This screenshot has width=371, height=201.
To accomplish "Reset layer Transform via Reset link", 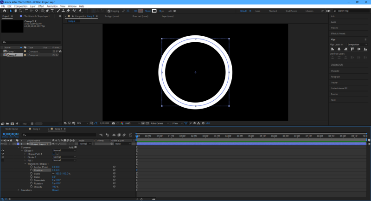I will pos(55,190).
